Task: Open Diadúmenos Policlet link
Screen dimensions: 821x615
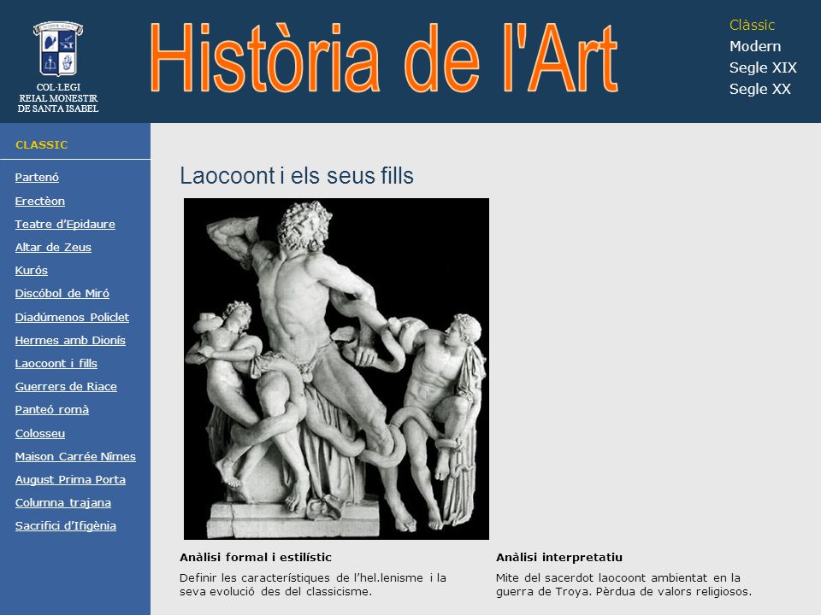Action: point(72,318)
